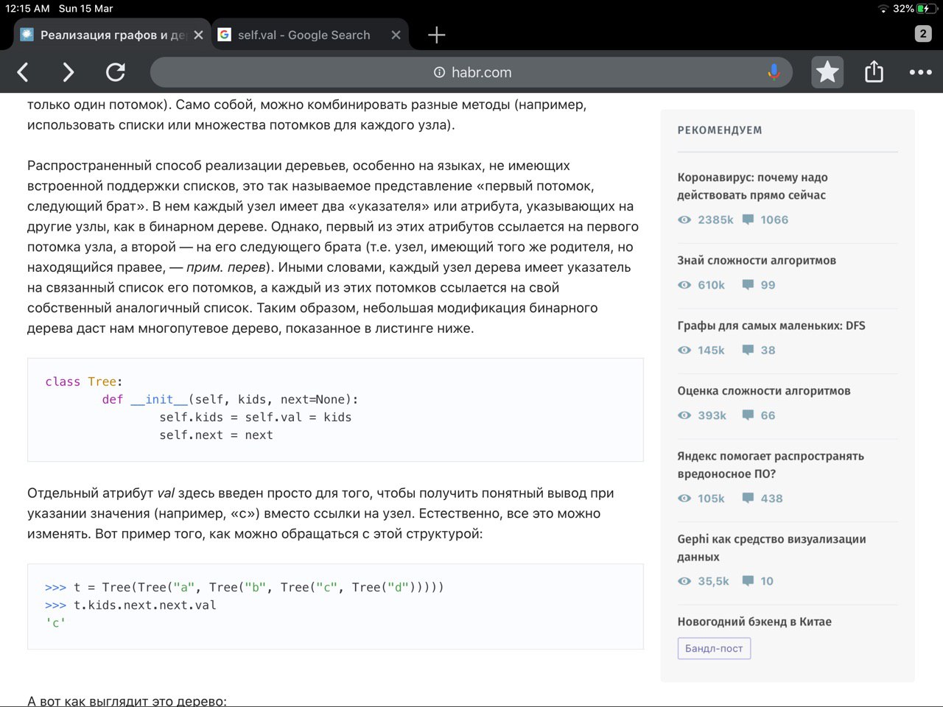Image resolution: width=943 pixels, height=707 pixels.
Task: Click the 12:15 AM clock in the status bar
Action: 27,9
